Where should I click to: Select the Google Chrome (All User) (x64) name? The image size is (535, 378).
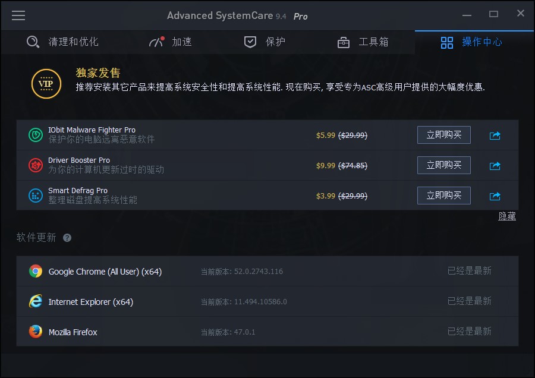click(105, 272)
